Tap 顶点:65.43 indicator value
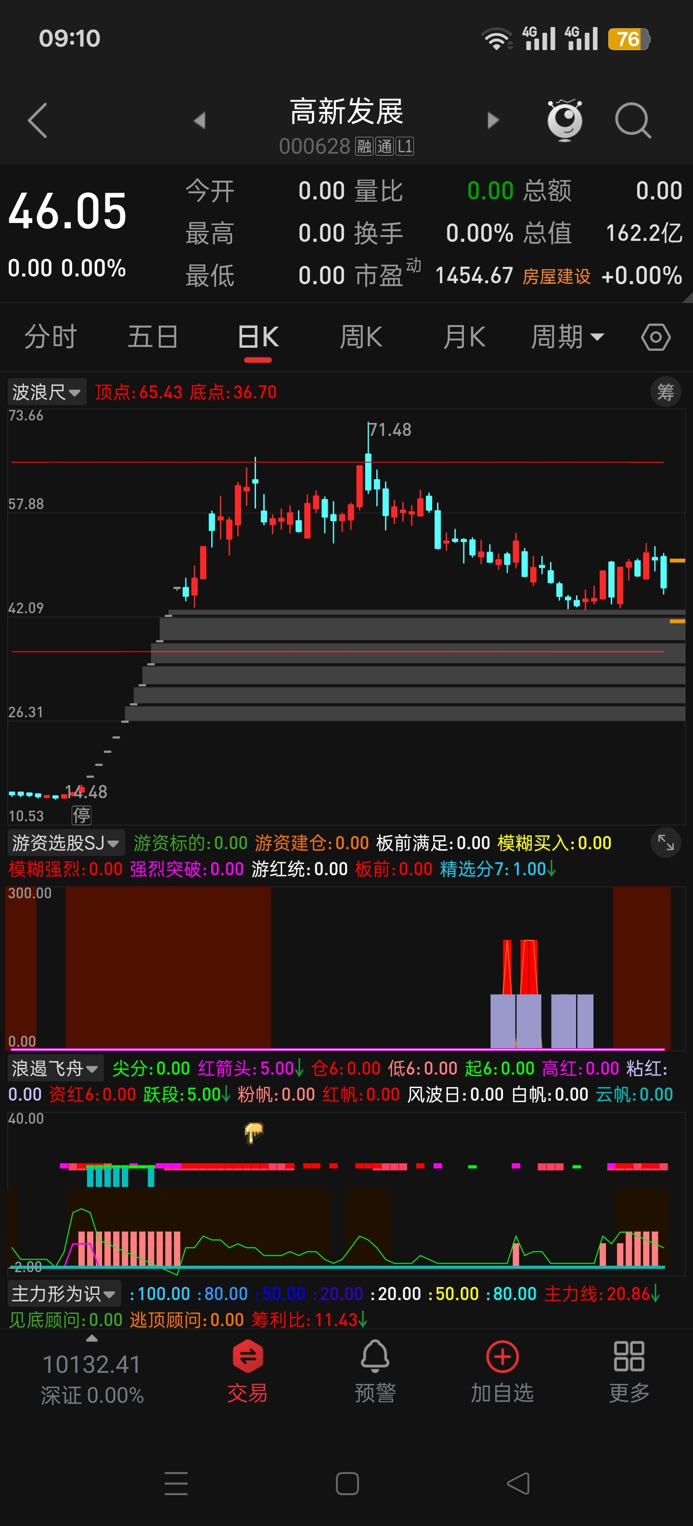693x1526 pixels. coord(139,392)
